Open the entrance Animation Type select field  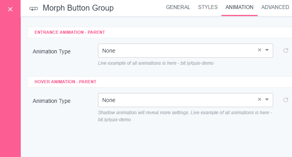176,51
